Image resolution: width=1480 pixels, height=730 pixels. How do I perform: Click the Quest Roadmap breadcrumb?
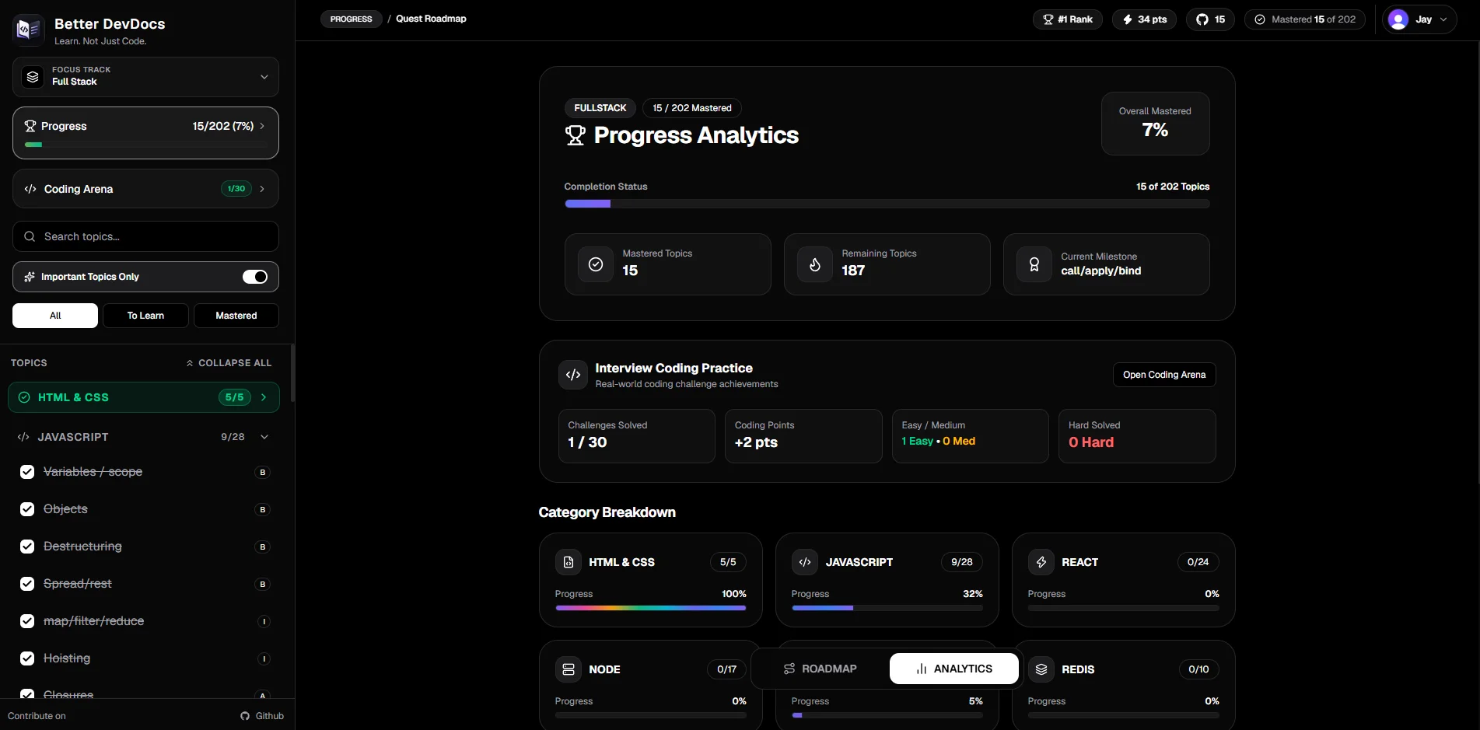(x=431, y=19)
